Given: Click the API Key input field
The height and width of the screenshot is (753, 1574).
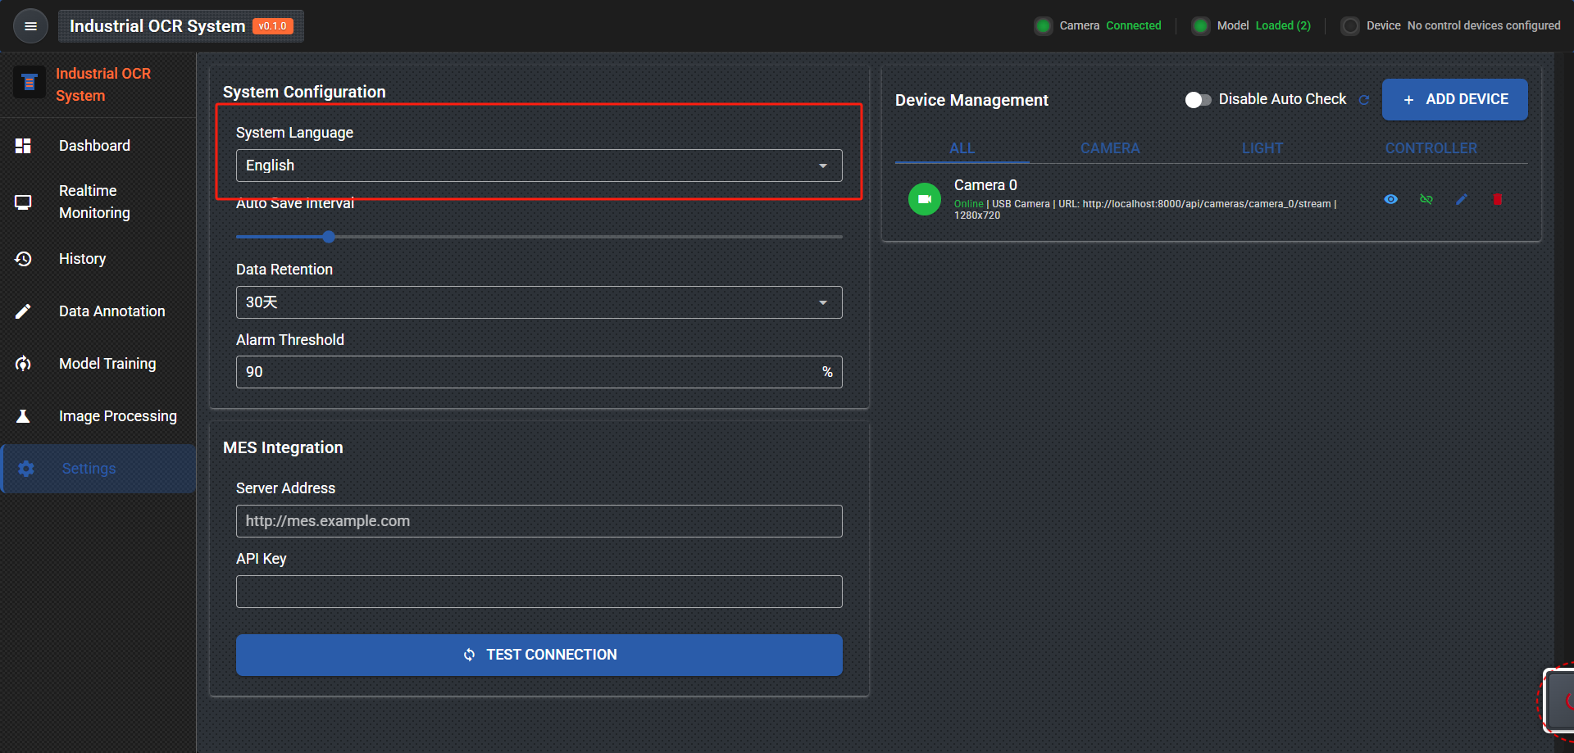Looking at the screenshot, I should click(539, 592).
